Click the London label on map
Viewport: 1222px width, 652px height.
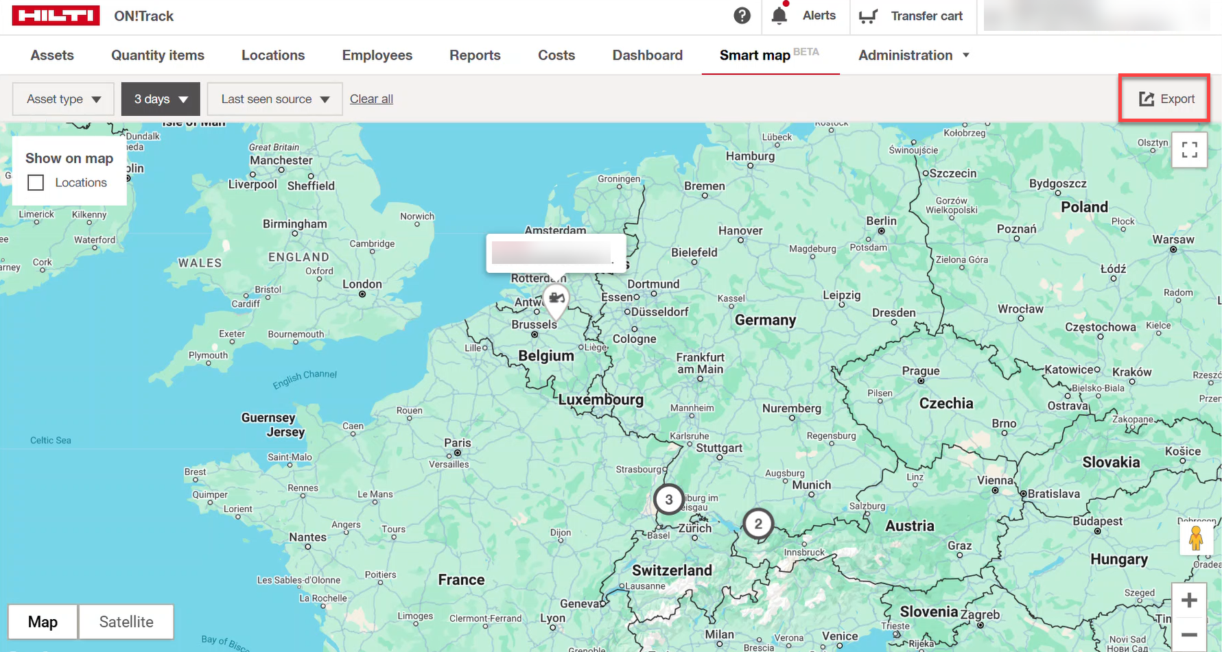pyautogui.click(x=362, y=284)
